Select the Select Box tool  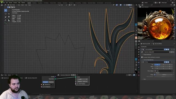[5, 10]
